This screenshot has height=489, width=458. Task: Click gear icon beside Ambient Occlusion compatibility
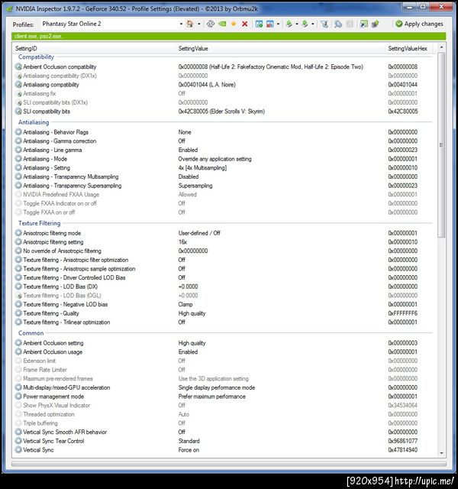tap(18, 66)
